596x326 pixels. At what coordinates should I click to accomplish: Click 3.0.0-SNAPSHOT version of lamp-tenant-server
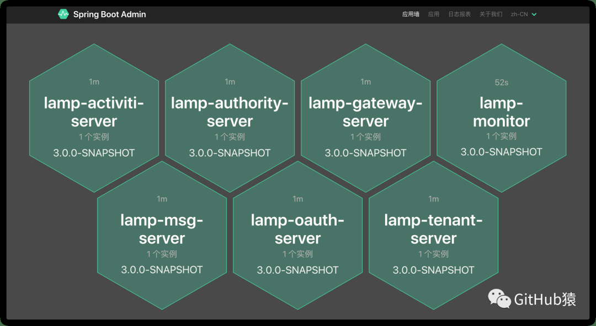(x=433, y=270)
